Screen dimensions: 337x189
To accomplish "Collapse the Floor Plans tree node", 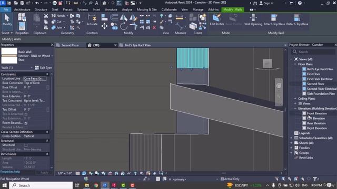I will coord(295,64).
